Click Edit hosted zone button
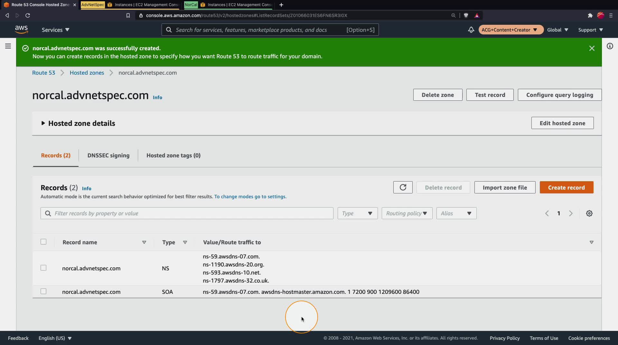 [562, 123]
